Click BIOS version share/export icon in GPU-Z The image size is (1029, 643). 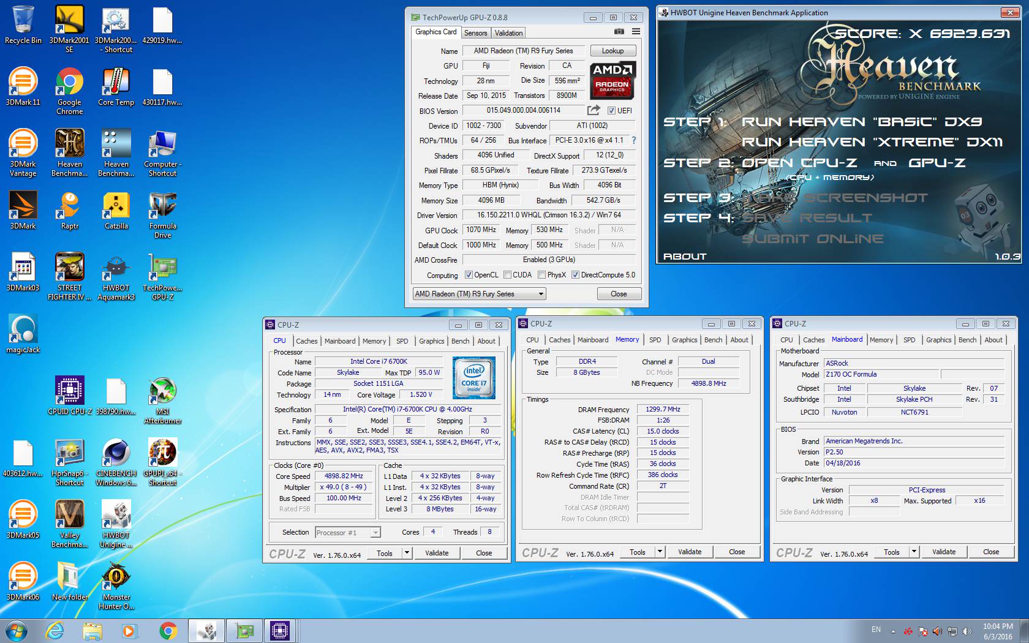click(x=594, y=110)
